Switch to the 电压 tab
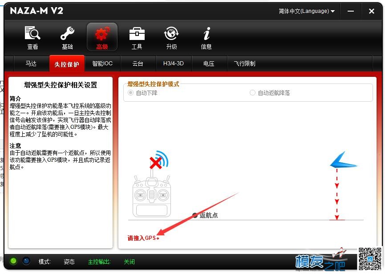Viewport: 385px width, 274px height. click(209, 64)
